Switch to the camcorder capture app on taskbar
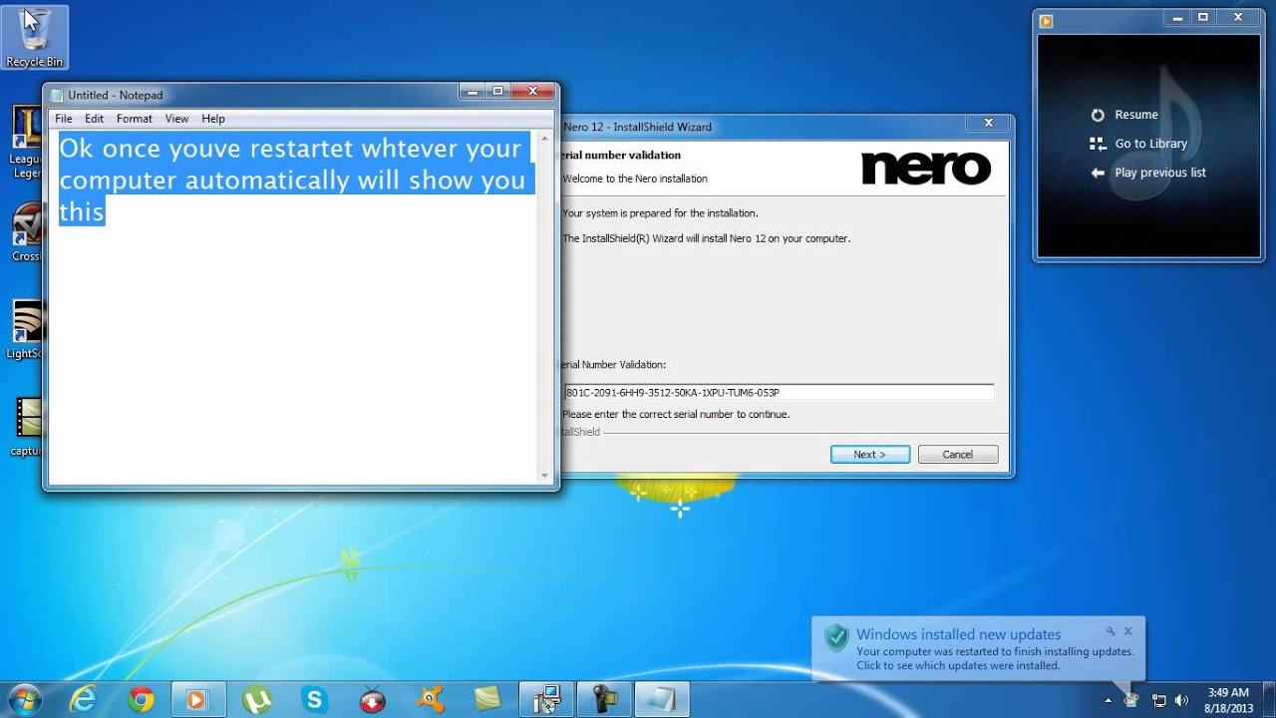The image size is (1276, 718). click(604, 700)
